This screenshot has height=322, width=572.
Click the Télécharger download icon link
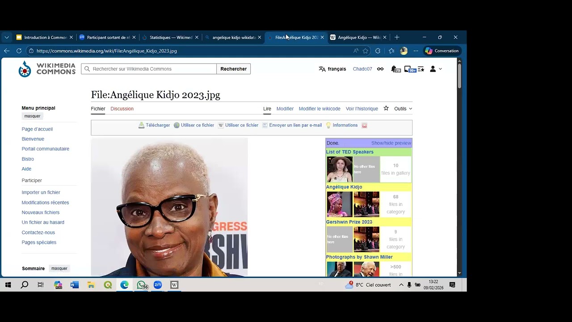pyautogui.click(x=154, y=125)
